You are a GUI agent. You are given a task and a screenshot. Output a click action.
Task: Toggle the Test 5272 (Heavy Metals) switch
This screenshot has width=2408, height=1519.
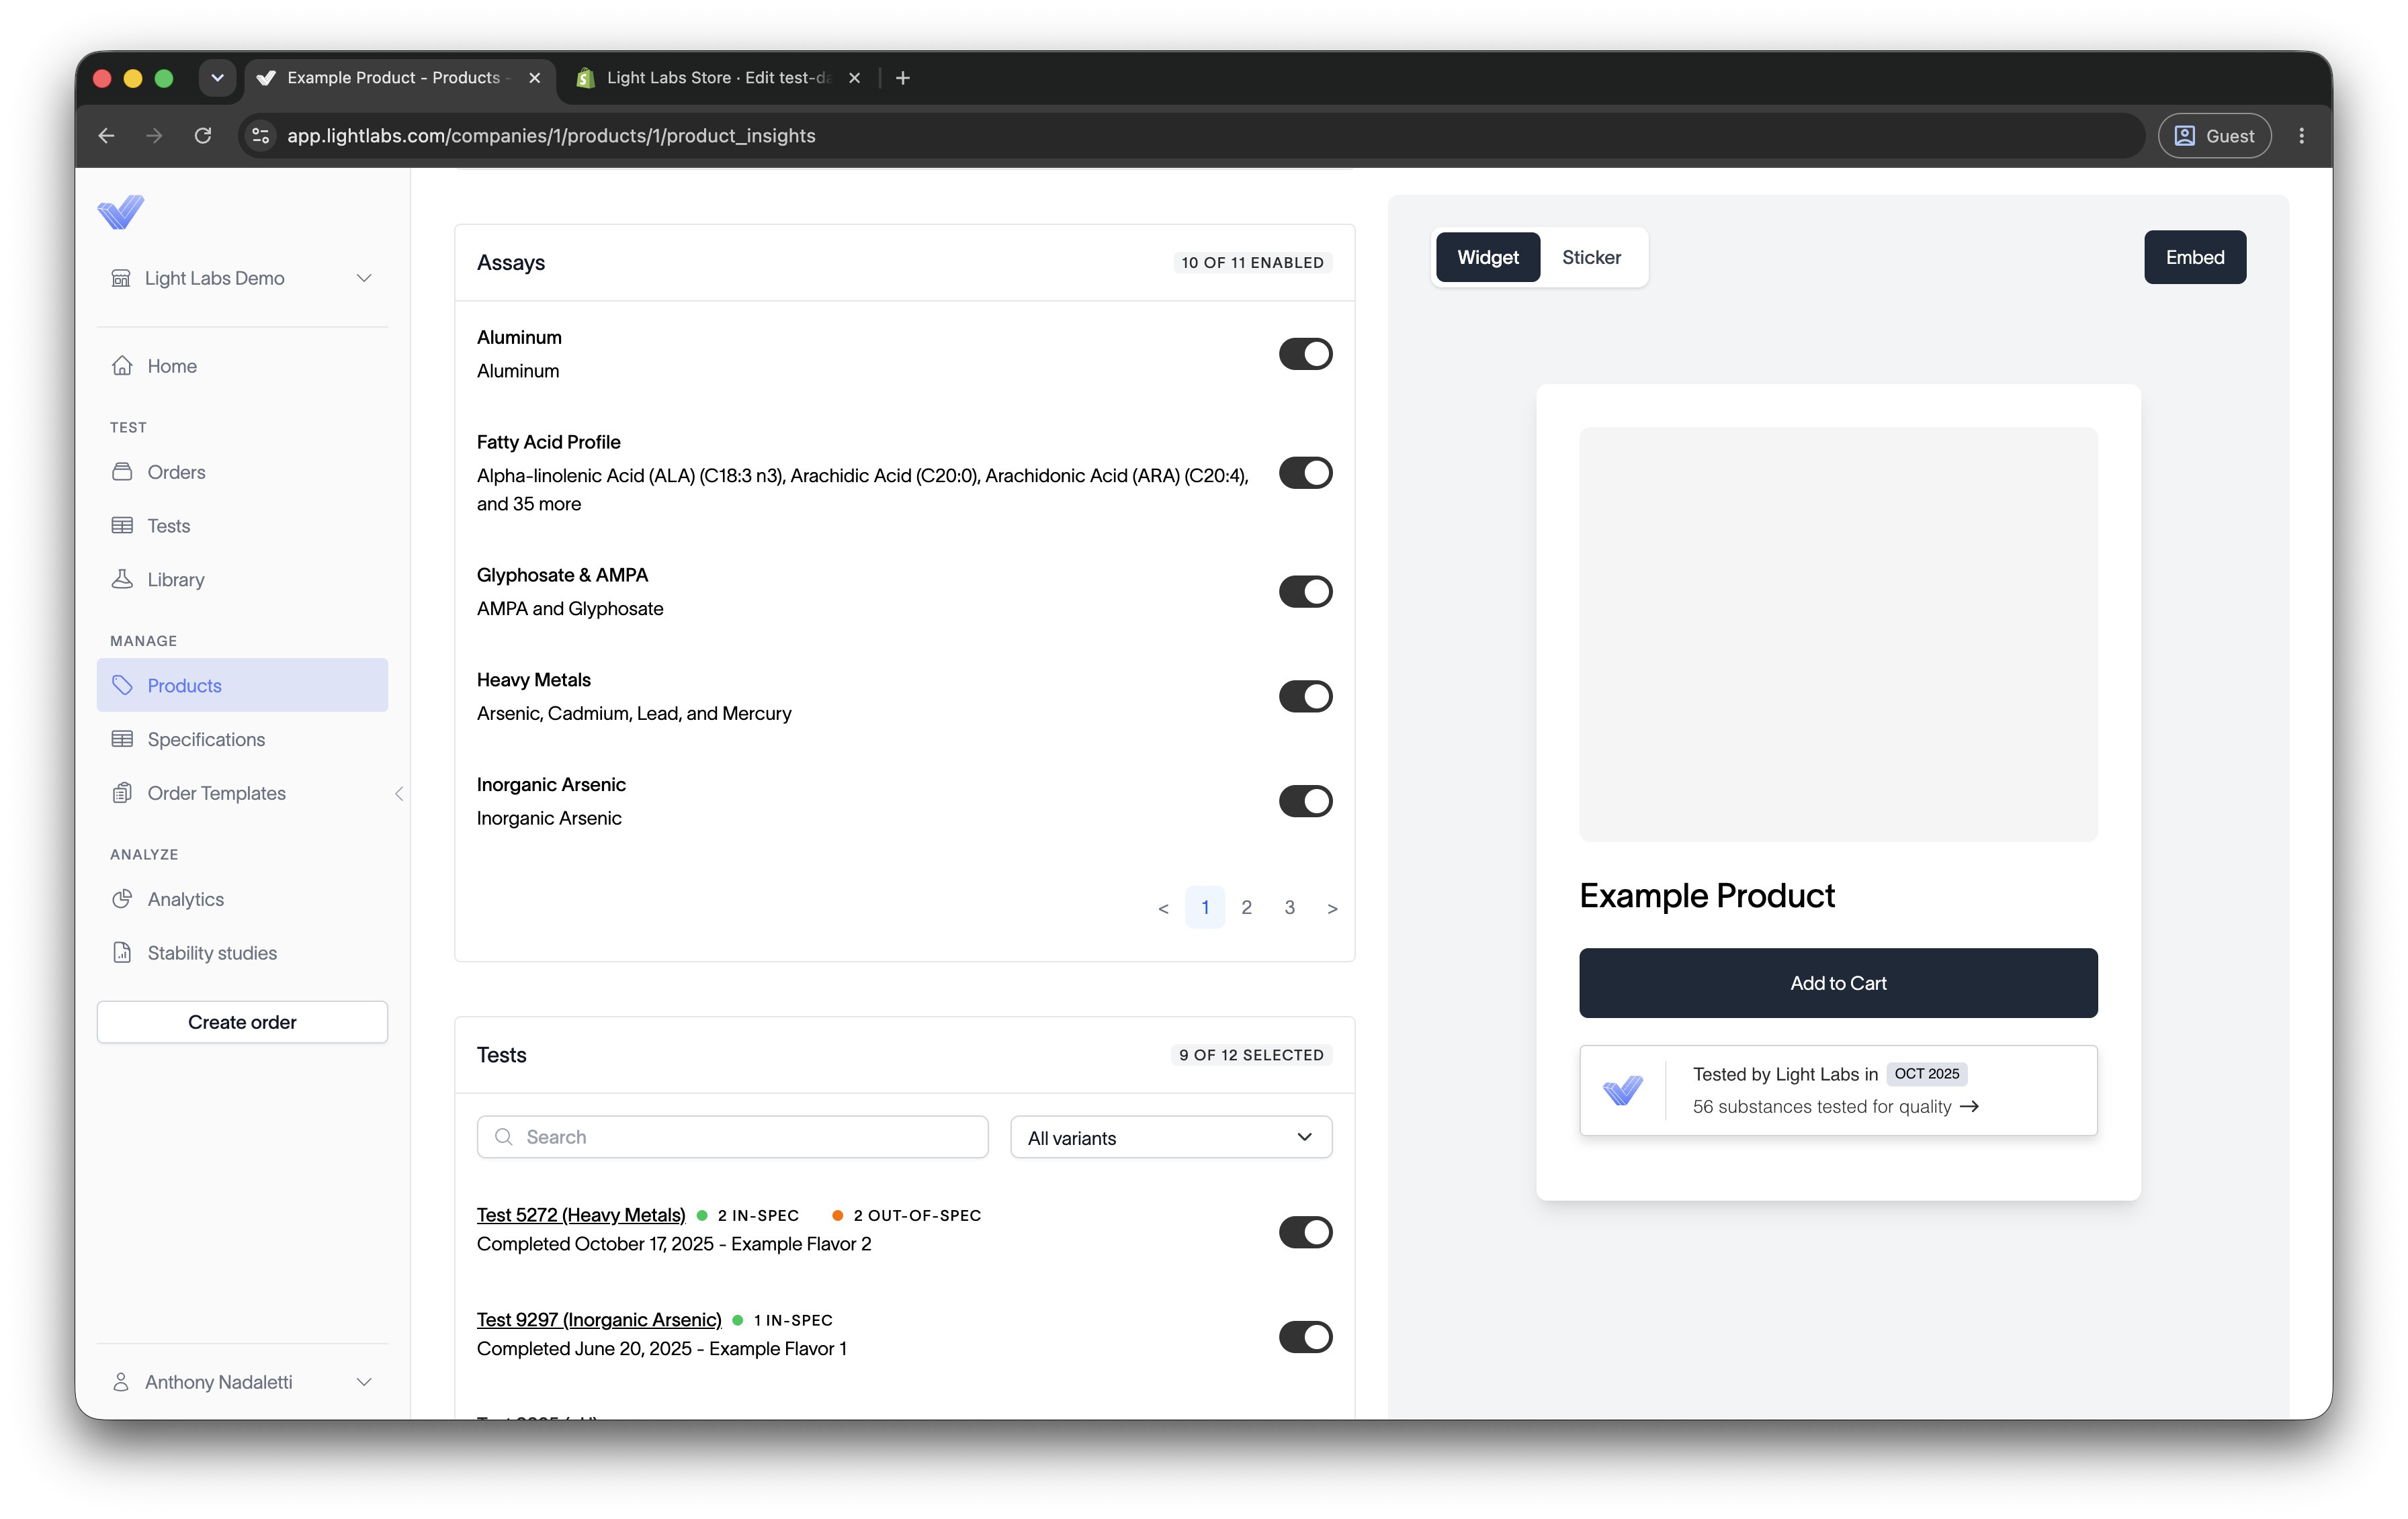pos(1305,1232)
